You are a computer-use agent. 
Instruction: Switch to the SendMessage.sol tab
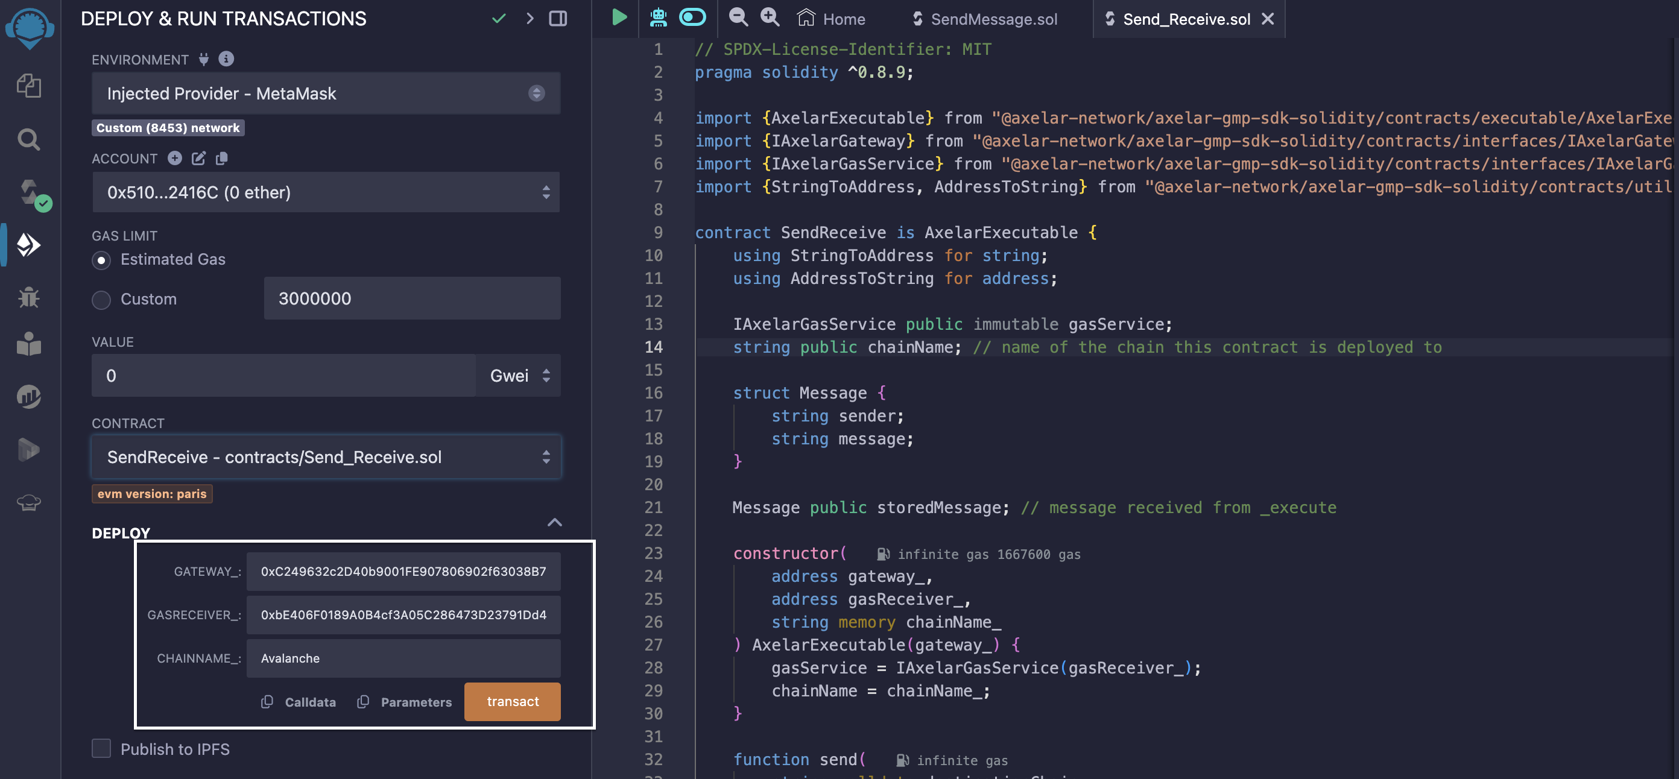pyautogui.click(x=984, y=19)
